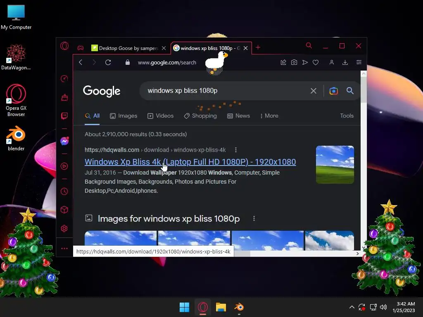Open Twitch panel in sidebar
423x317 pixels.
pos(64,116)
